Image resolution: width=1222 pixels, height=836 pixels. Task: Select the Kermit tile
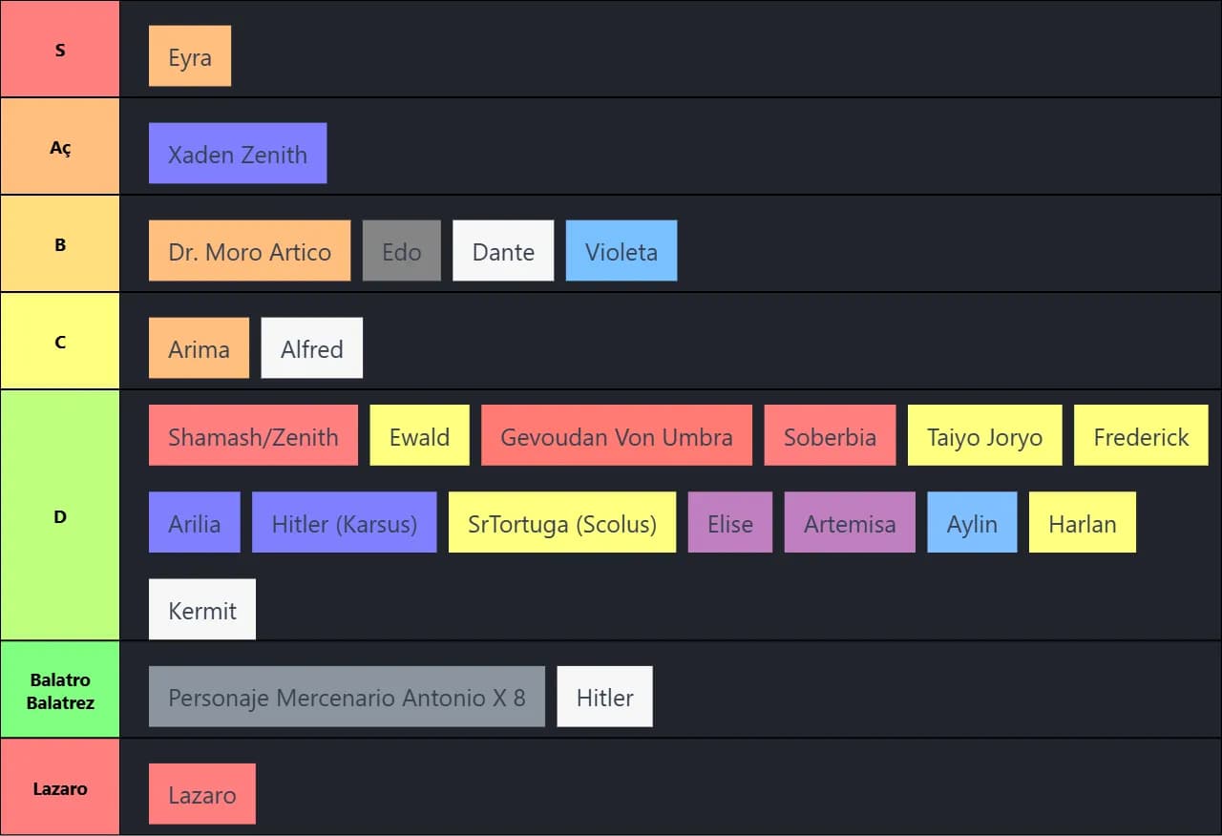(x=202, y=610)
